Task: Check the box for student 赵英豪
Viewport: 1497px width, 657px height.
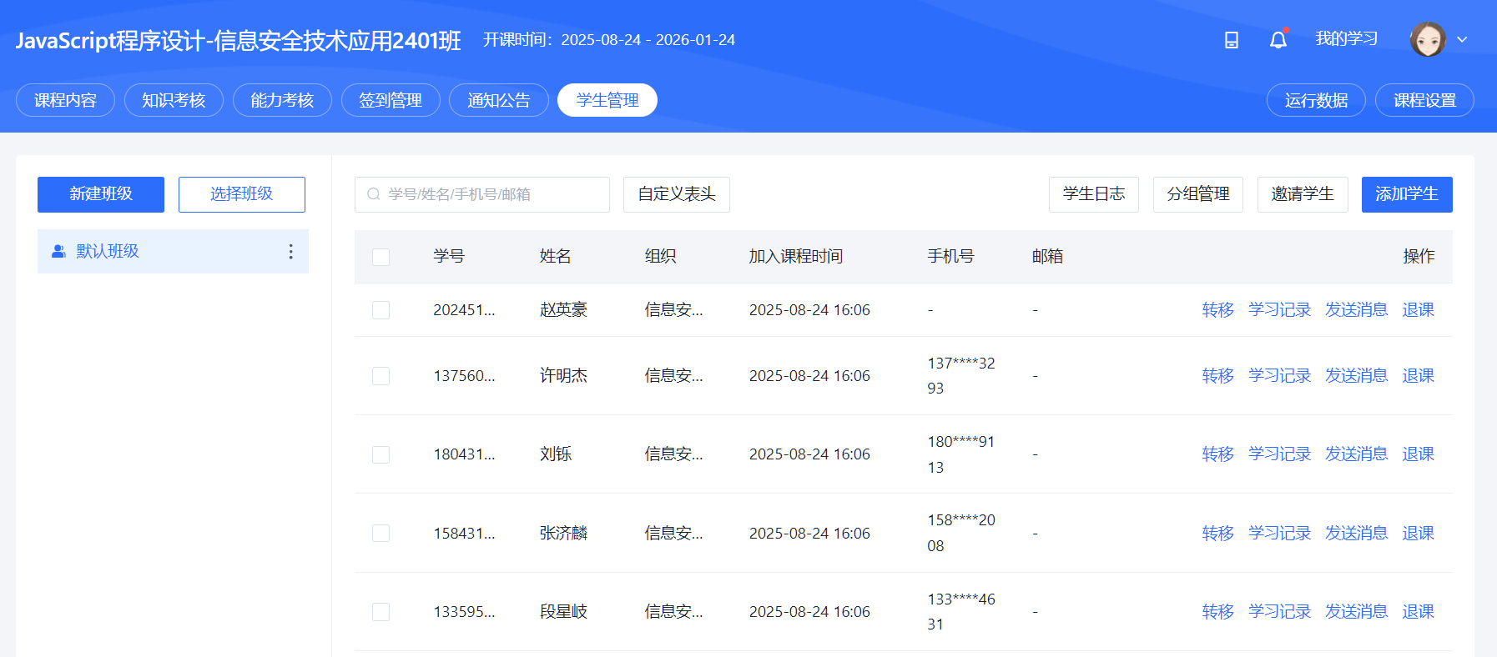Action: click(x=381, y=310)
